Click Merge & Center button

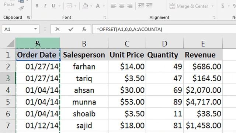pyautogui.click(x=189, y=6)
